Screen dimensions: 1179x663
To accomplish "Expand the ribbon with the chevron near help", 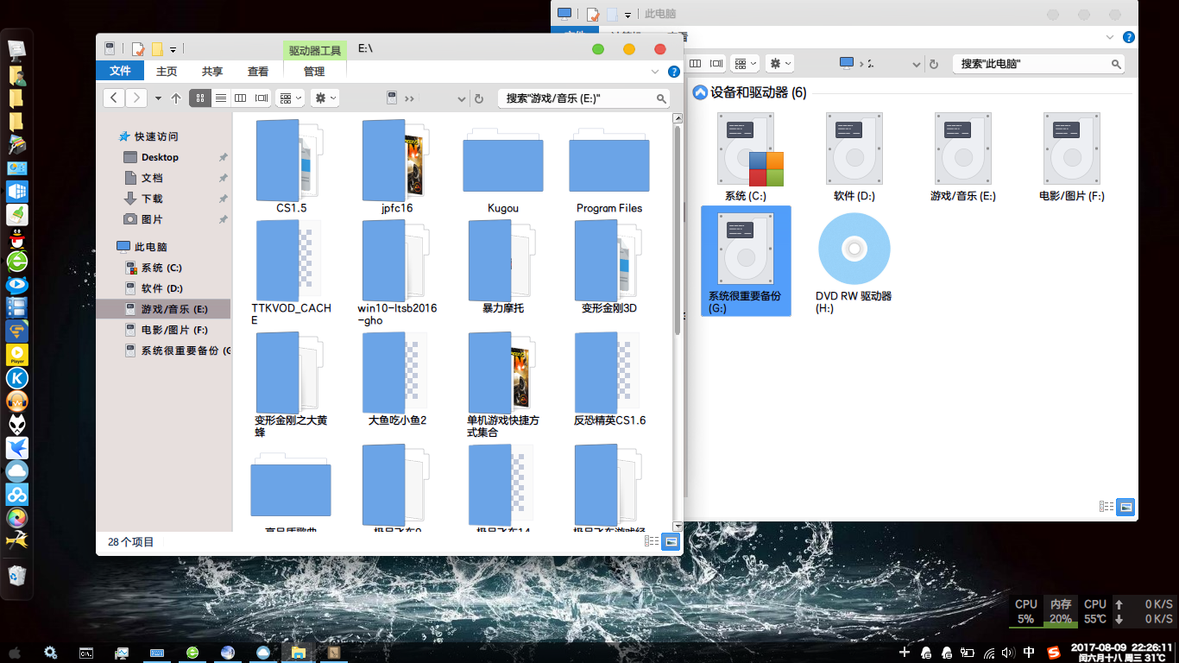I will point(655,72).
